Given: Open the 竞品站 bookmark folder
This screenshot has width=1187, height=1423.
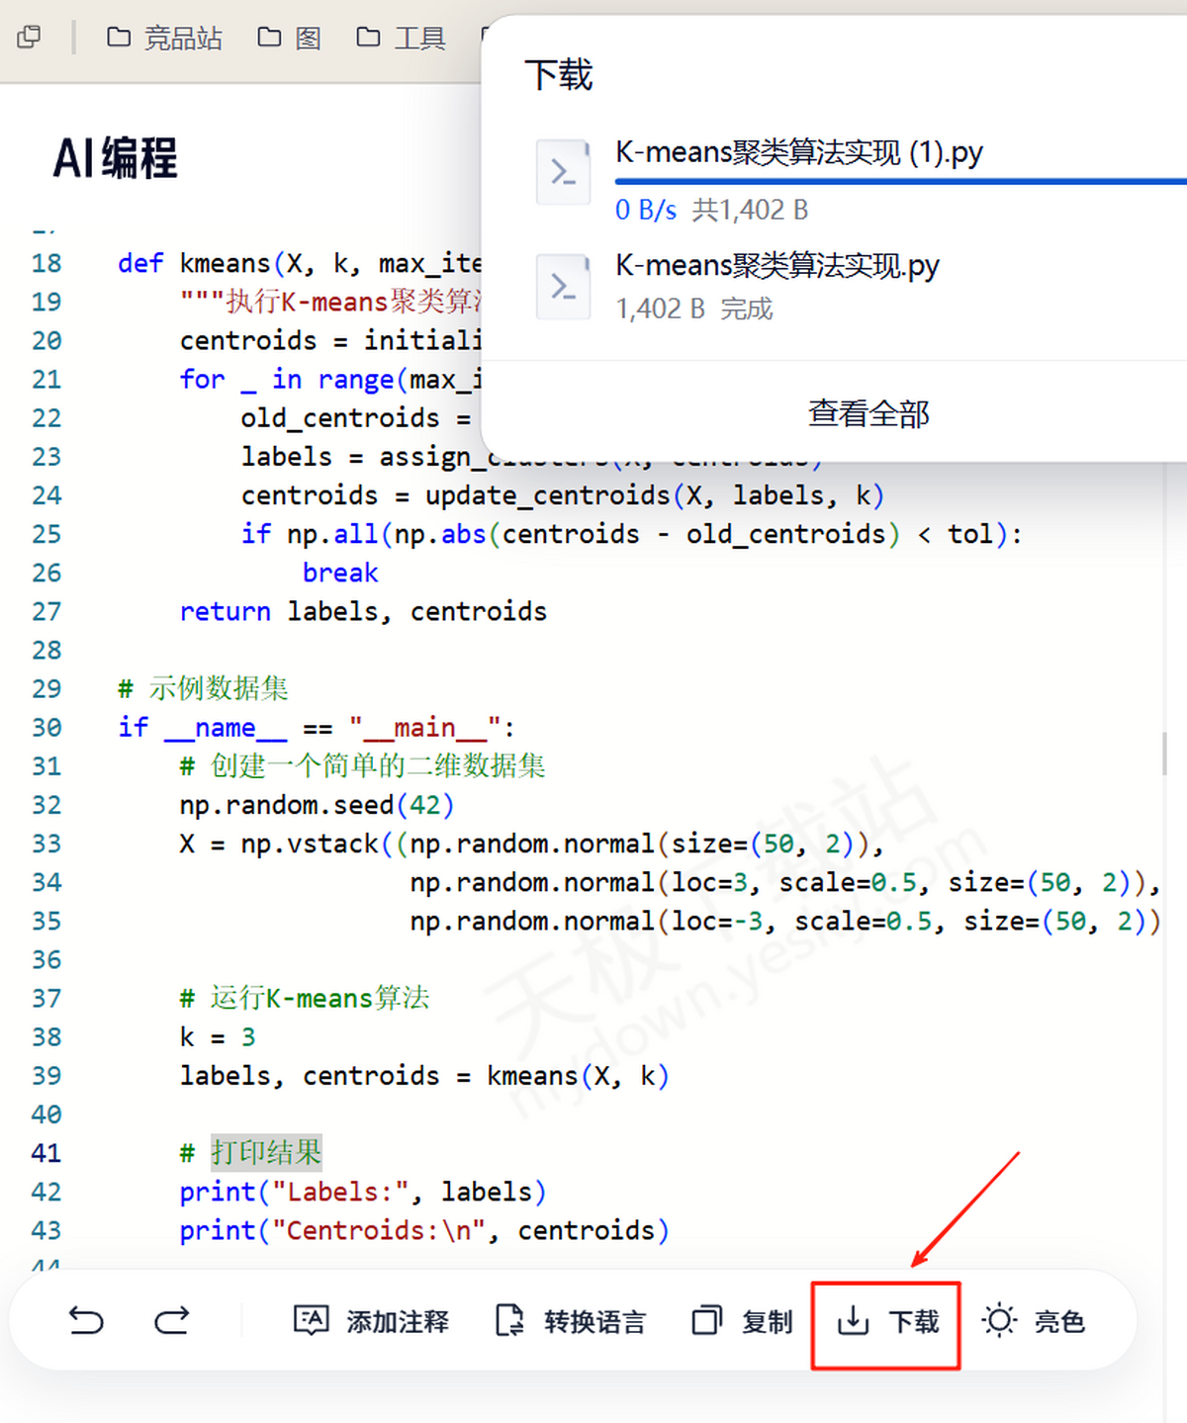Looking at the screenshot, I should tap(164, 38).
